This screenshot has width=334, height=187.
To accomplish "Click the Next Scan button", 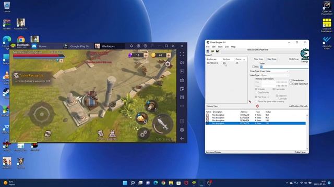I will [x=272, y=59].
